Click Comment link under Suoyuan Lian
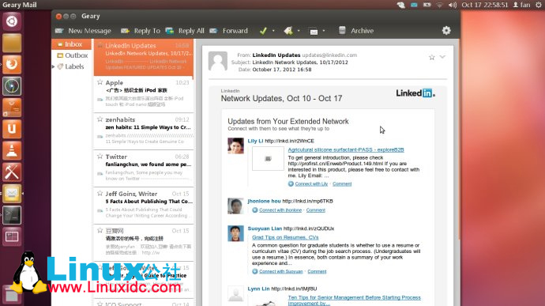The image size is (545, 306). 317,271
